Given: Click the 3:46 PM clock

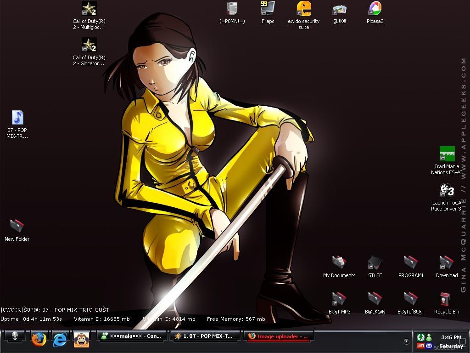Looking at the screenshot, I should click(x=451, y=337).
